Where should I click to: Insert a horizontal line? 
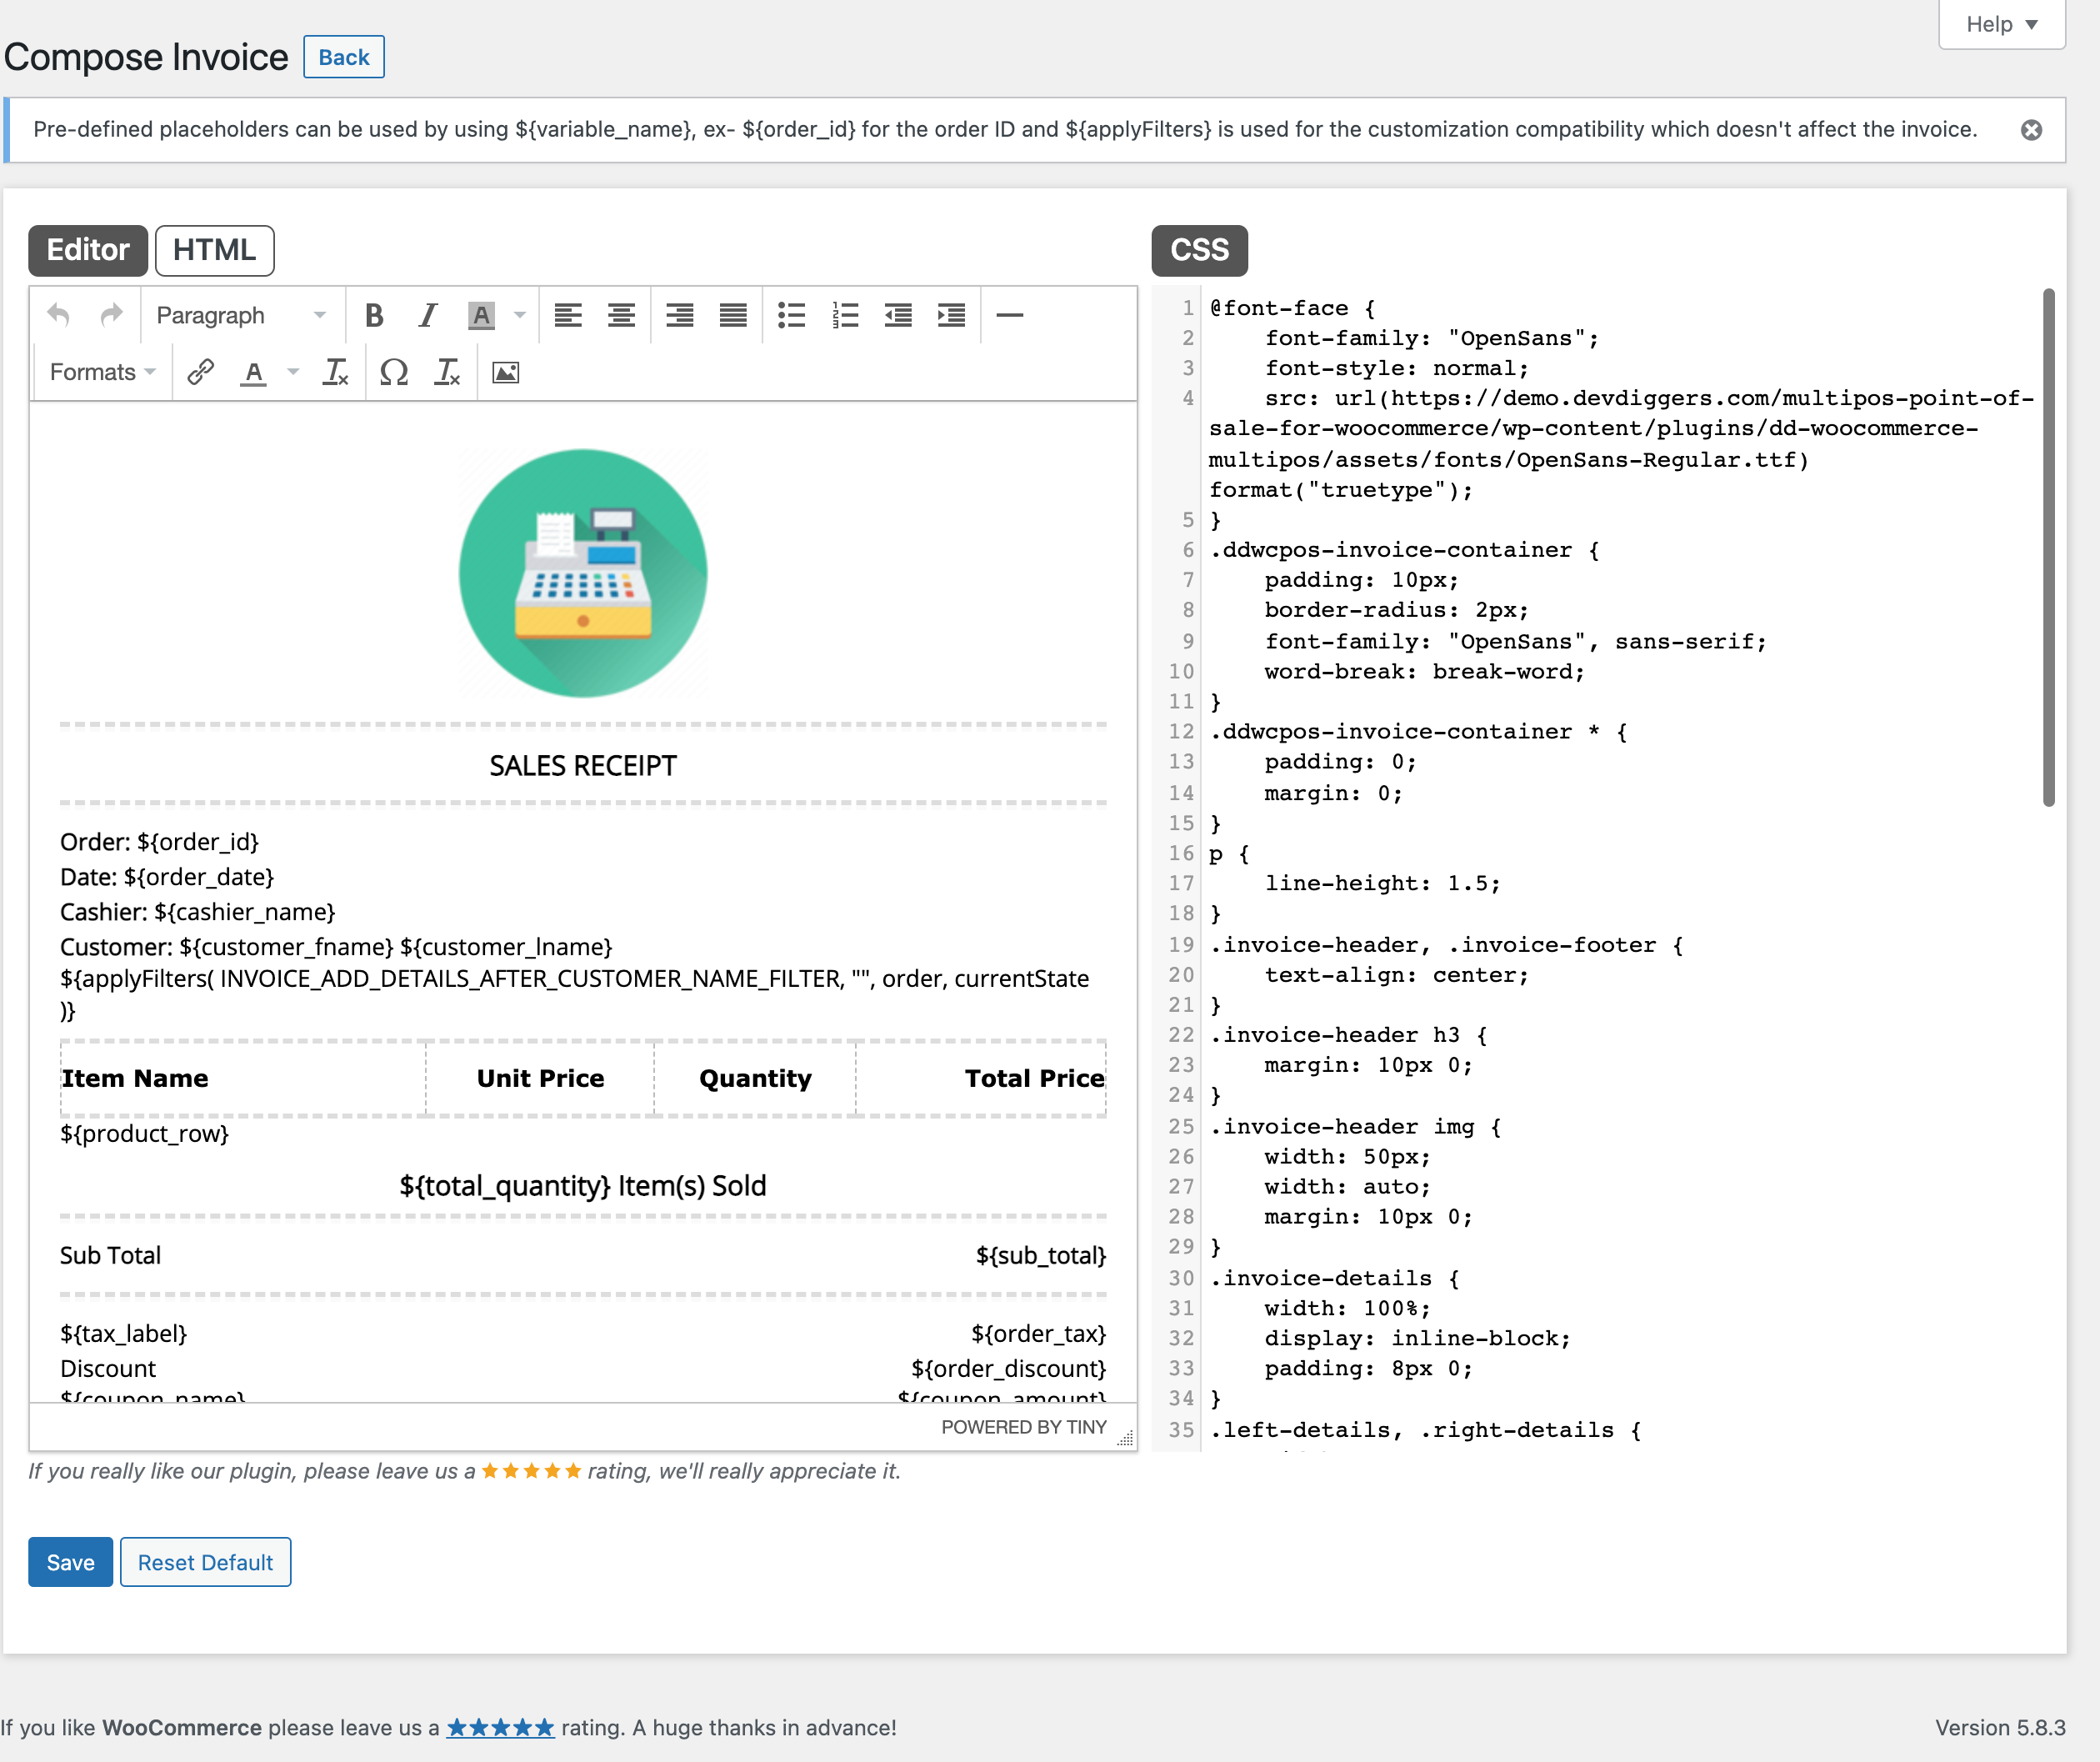pyautogui.click(x=1010, y=316)
